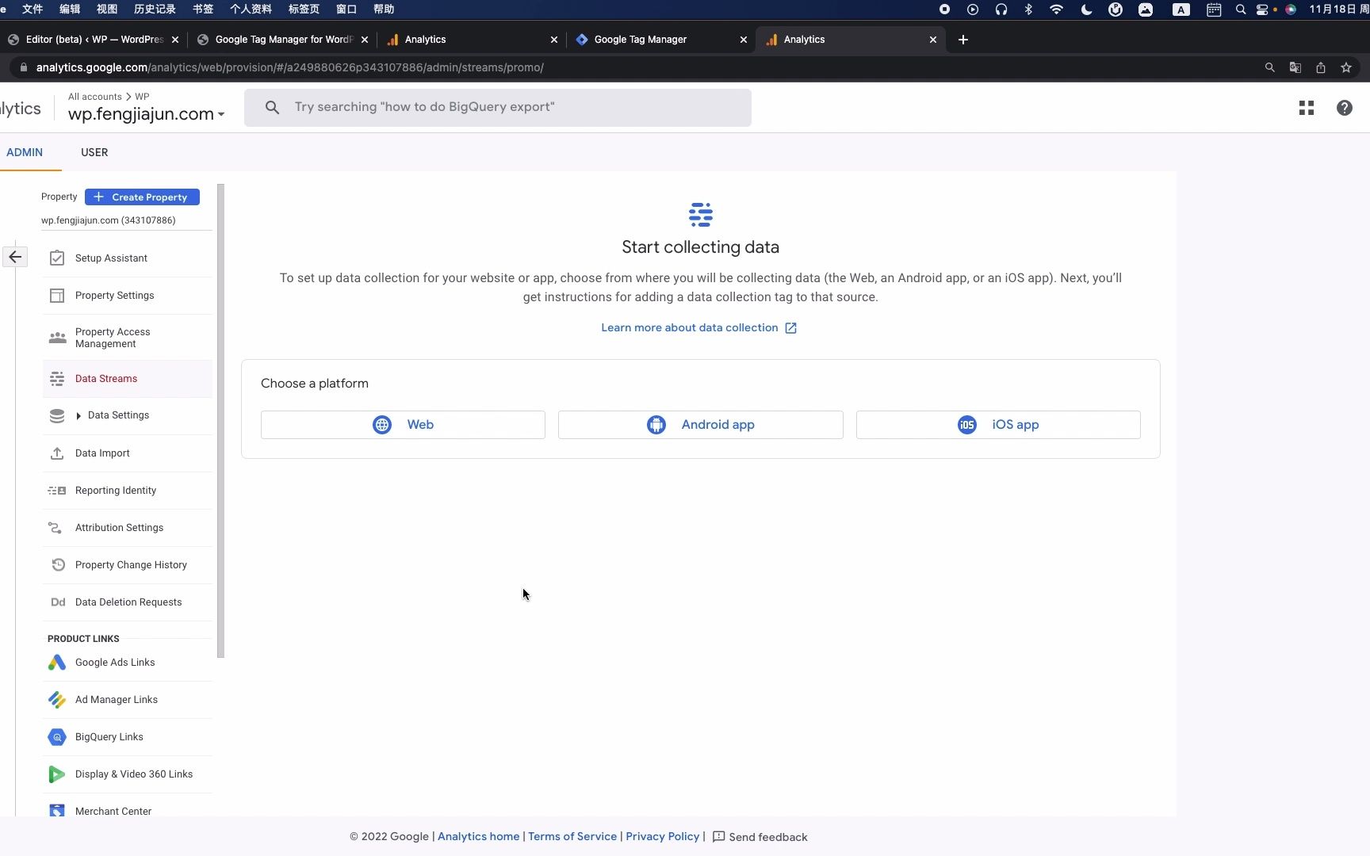This screenshot has height=856, width=1370.
Task: Open the Terms of Service footer link
Action: click(x=572, y=837)
